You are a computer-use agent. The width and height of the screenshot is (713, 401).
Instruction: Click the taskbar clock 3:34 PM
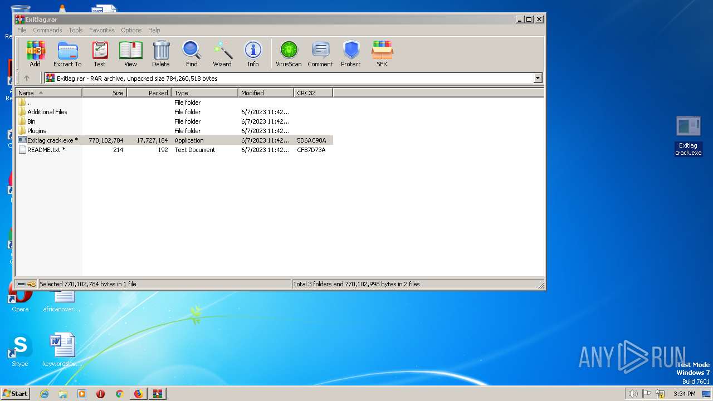click(684, 394)
